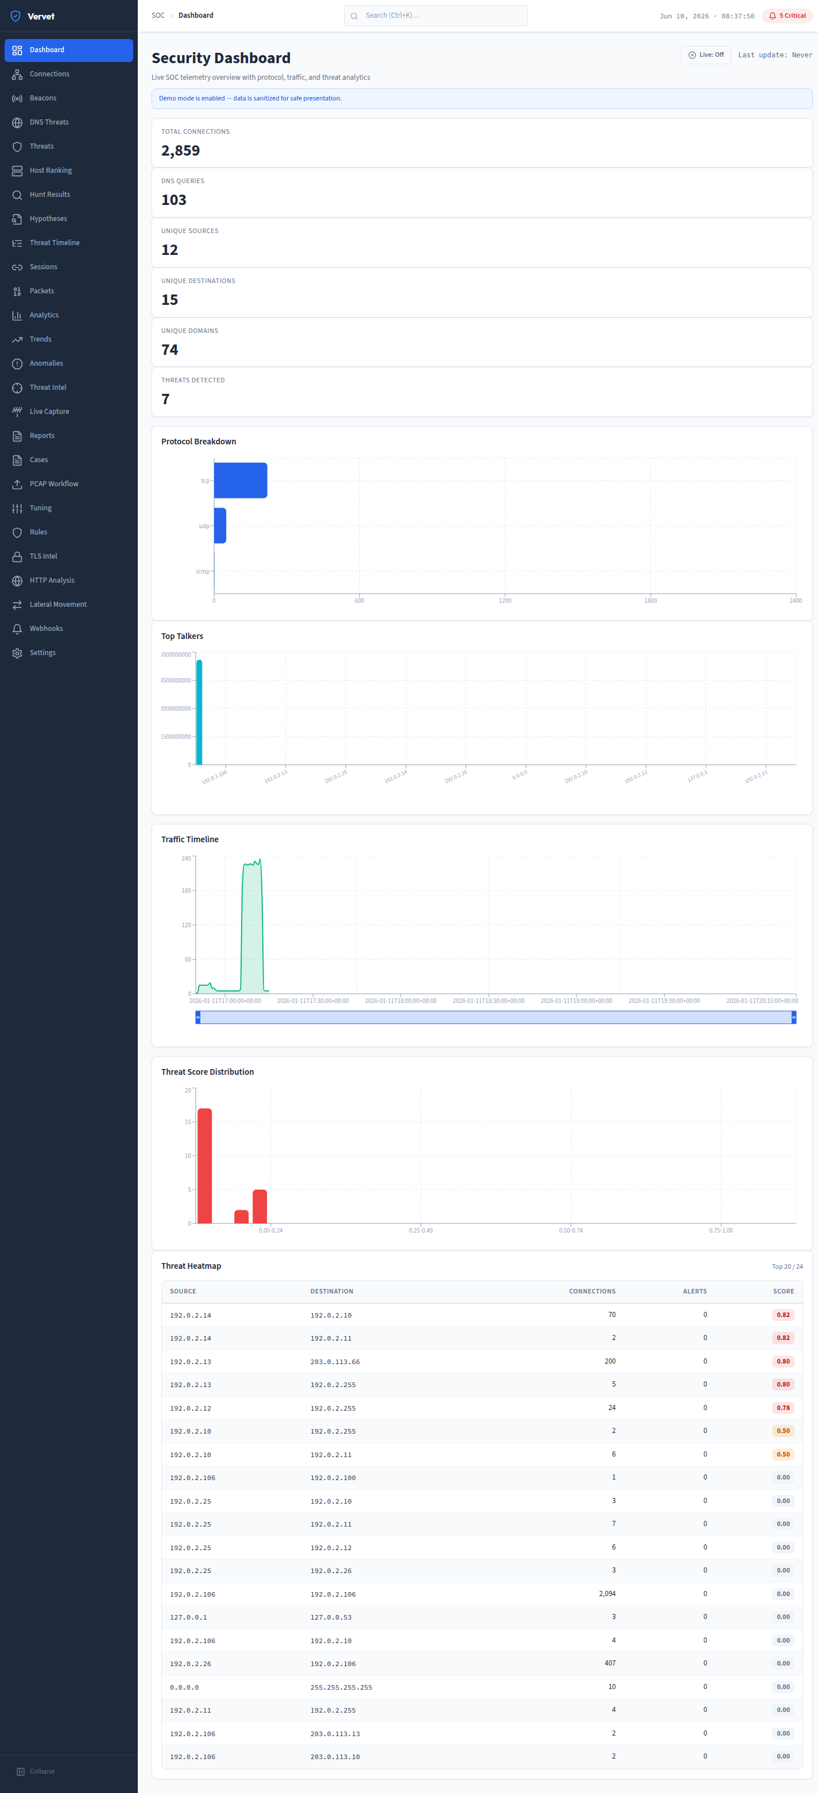Screen dimensions: 818x1793
Task: Click the Traffic Timeline zoom range bar
Action: coord(495,1017)
